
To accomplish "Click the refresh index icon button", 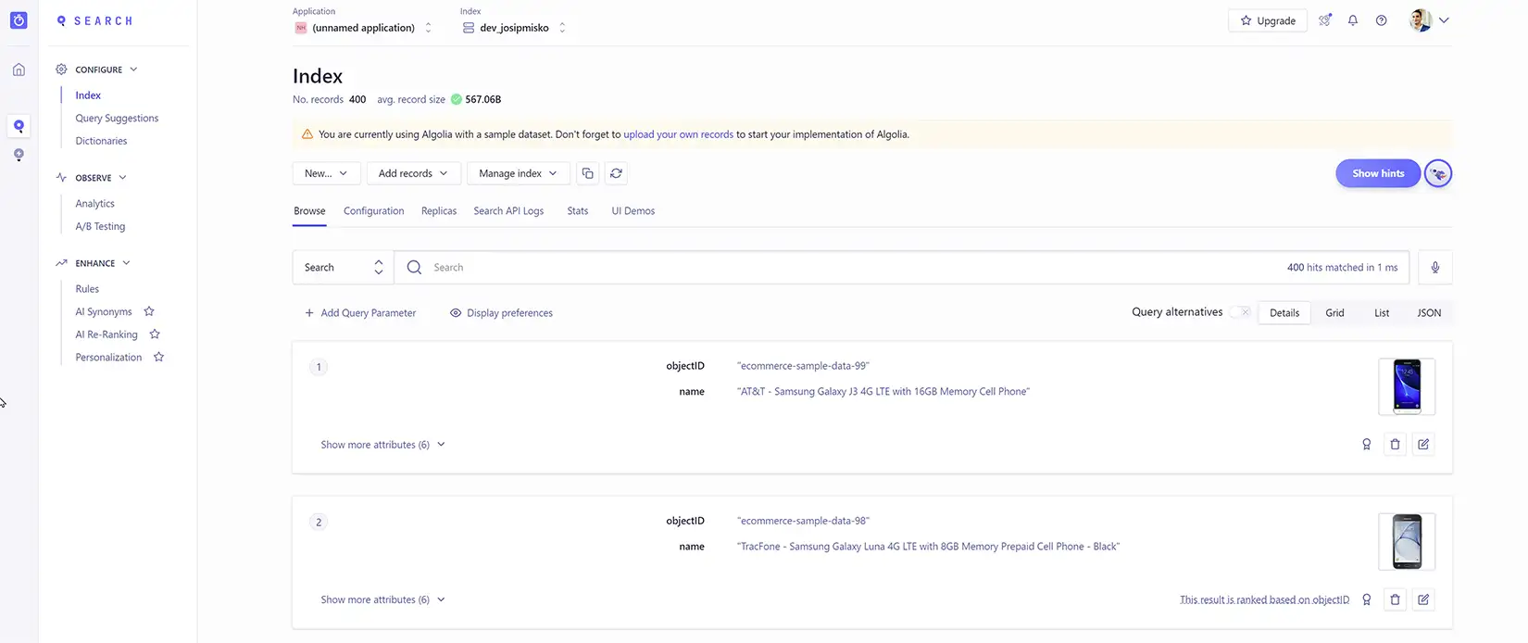I will click(x=616, y=173).
